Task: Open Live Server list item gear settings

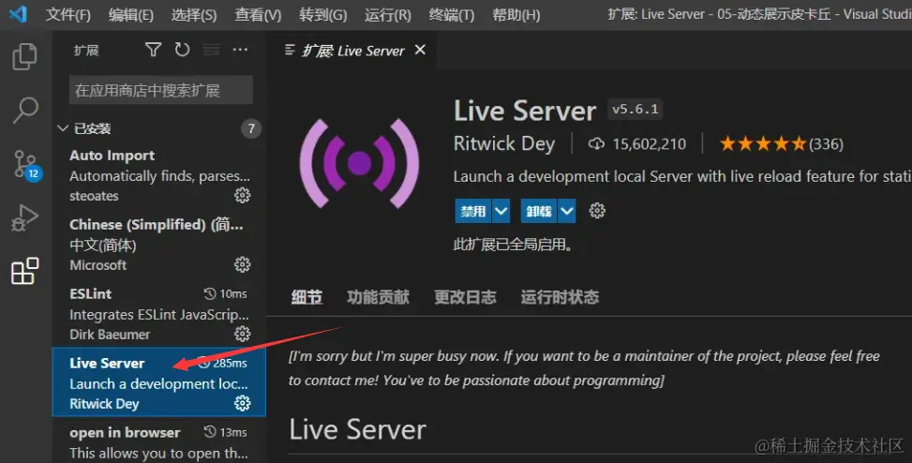Action: click(x=242, y=403)
